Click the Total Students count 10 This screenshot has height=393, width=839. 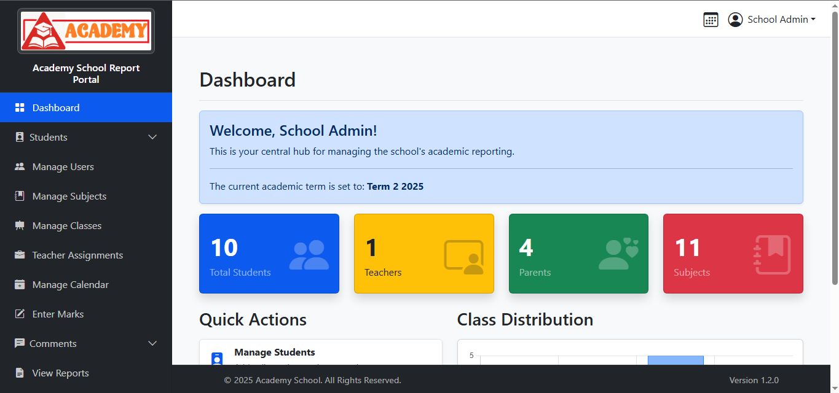pos(224,247)
